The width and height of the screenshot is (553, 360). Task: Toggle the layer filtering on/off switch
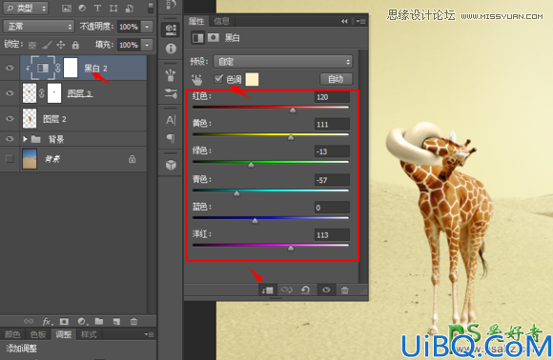[x=151, y=8]
